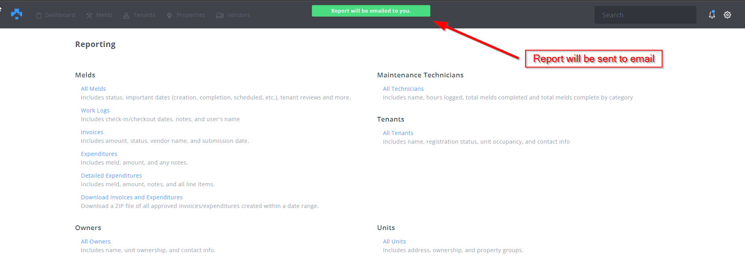Image resolution: width=745 pixels, height=266 pixels.
Task: Click the Melds tools icon
Action: pos(89,15)
